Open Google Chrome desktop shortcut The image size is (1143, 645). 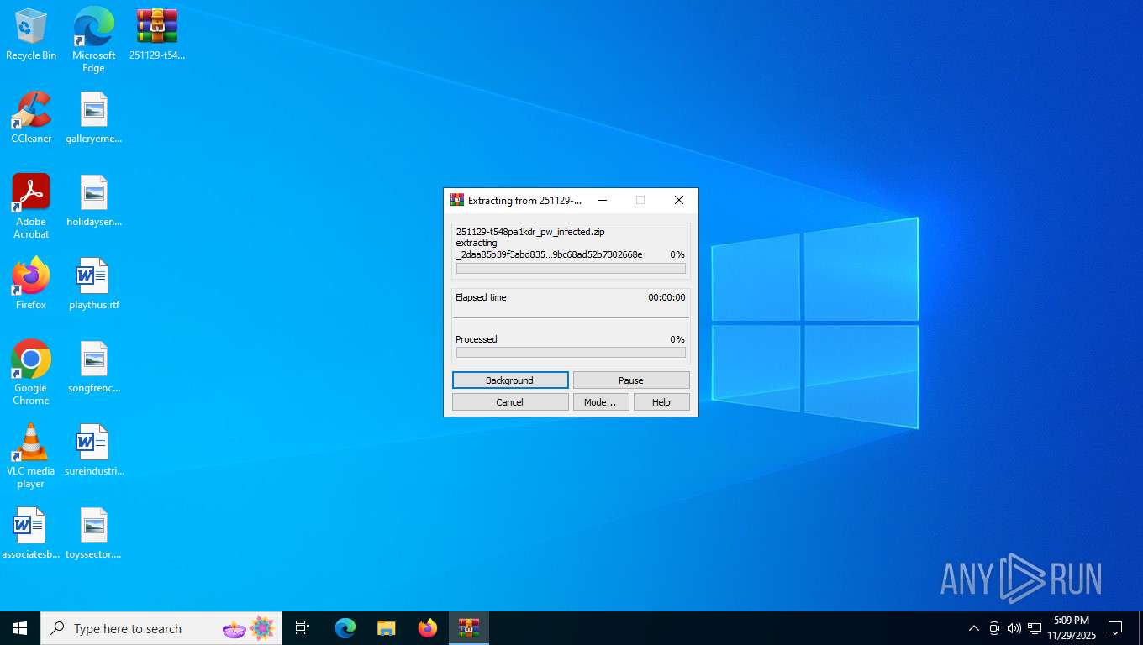pos(31,373)
